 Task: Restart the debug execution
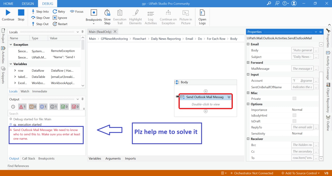(x=60, y=24)
